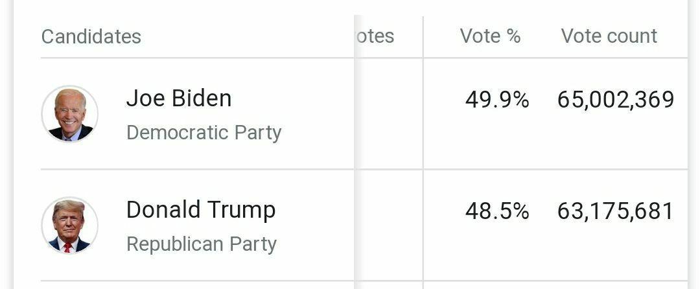This screenshot has height=289, width=700.
Task: Click Donald Trump's profile photo
Action: pyautogui.click(x=70, y=225)
